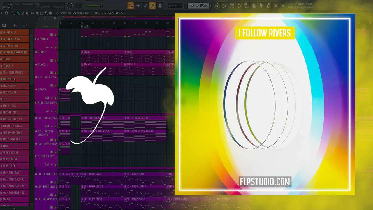Click the right-arrow icon beside keyboard icon
The image size is (373, 210).
pos(138,6)
